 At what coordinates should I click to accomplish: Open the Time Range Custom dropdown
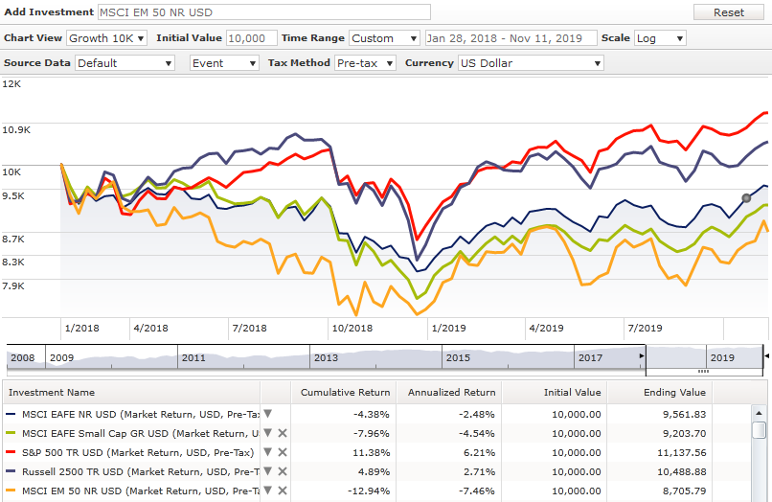pos(384,38)
